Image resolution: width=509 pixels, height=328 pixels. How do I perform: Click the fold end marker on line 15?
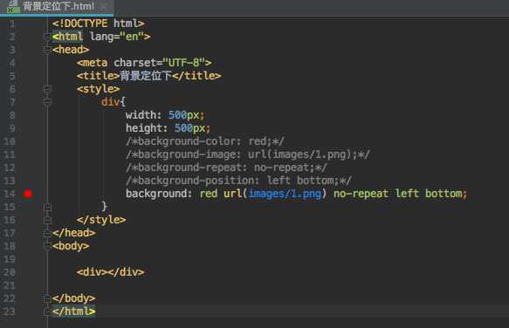click(47, 207)
